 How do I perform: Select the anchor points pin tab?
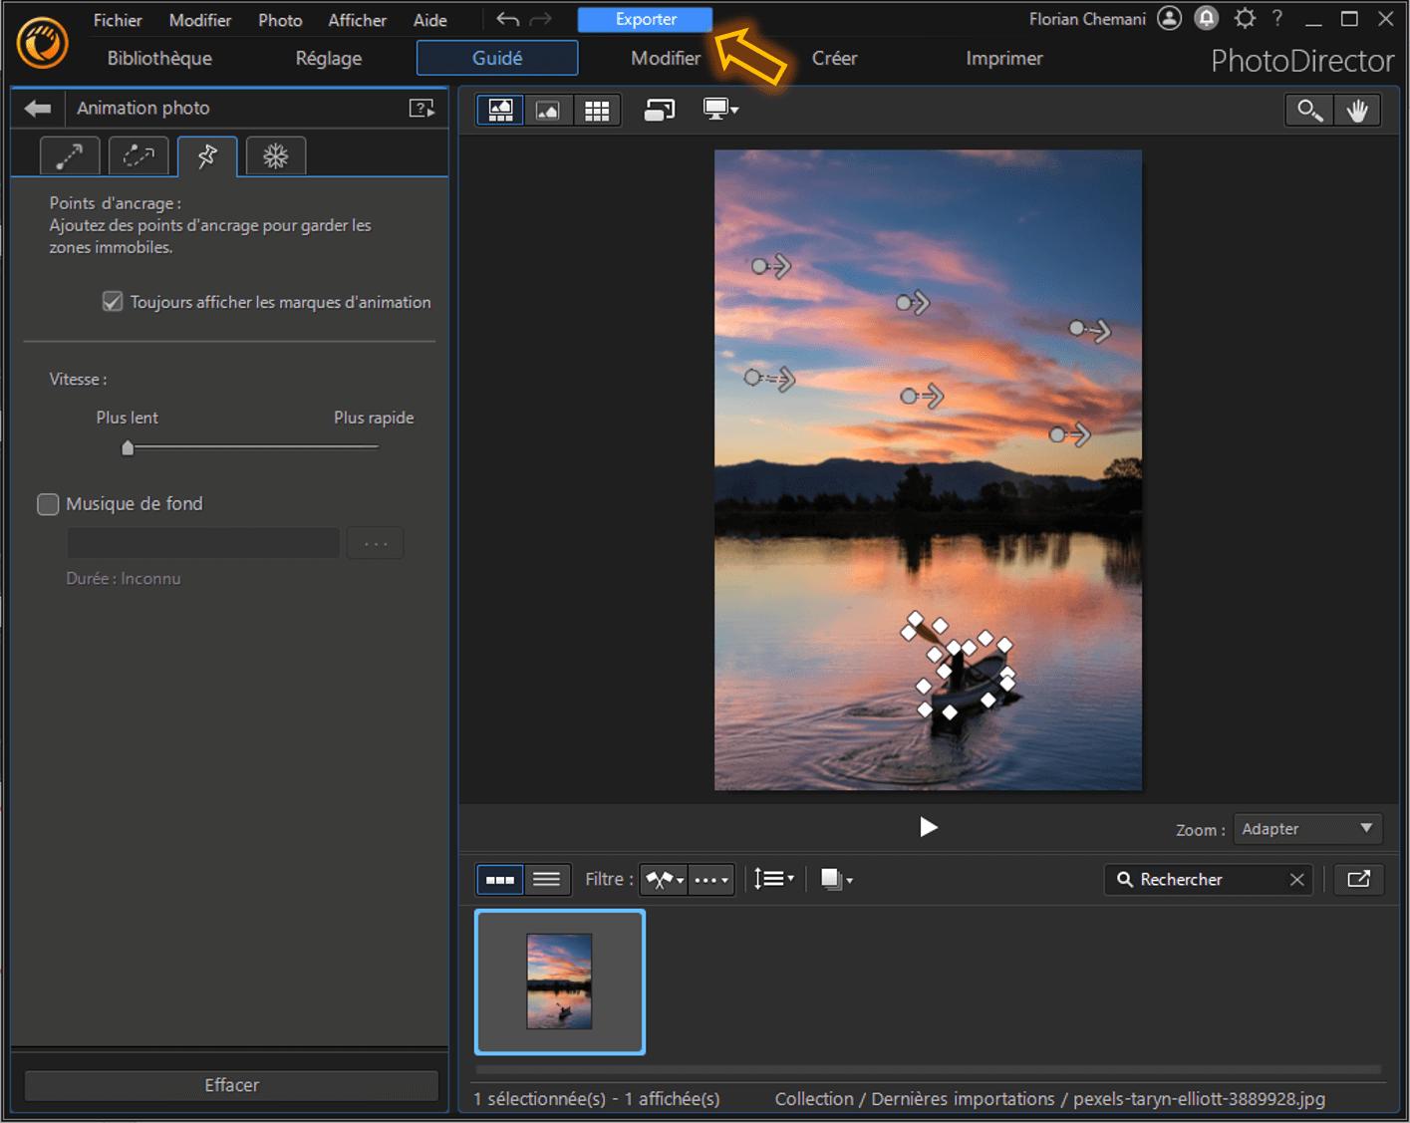[x=207, y=156]
